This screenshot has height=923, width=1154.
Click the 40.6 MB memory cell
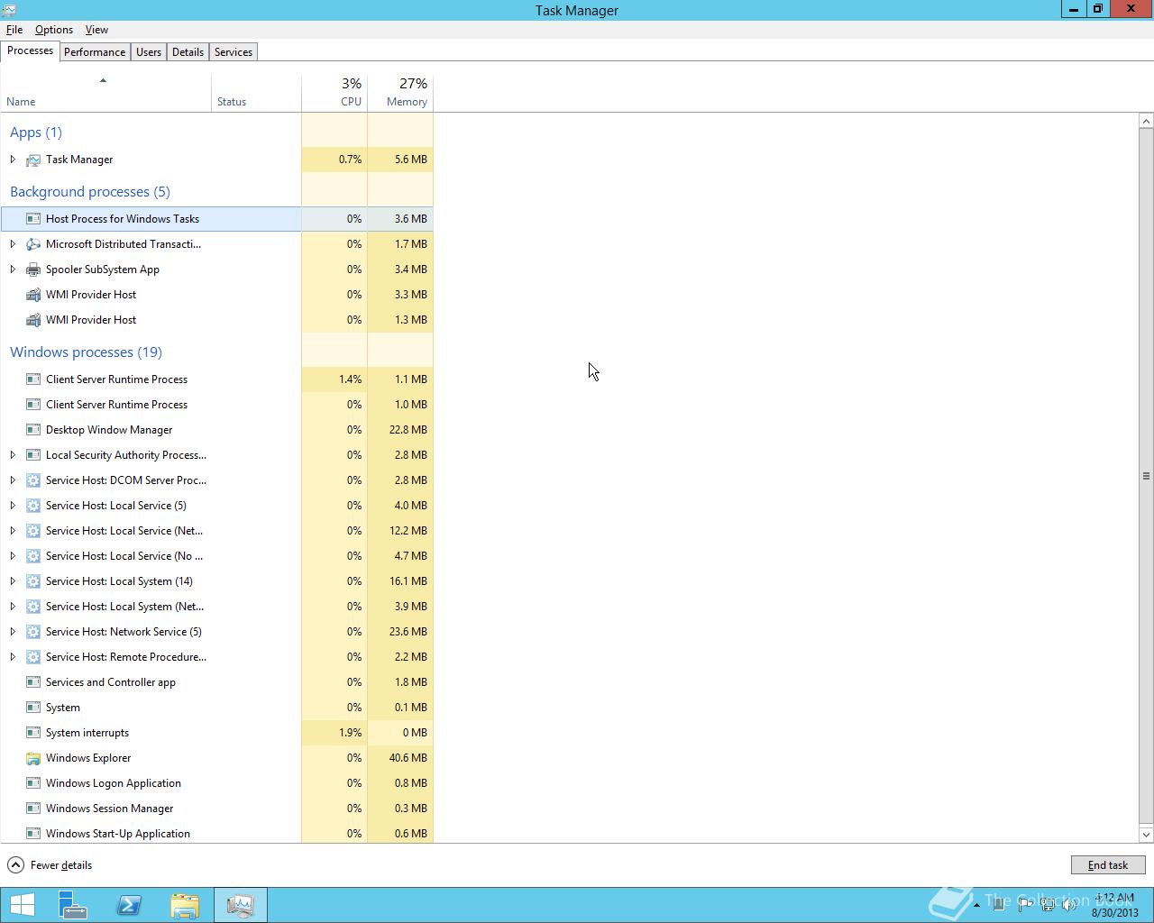[400, 758]
